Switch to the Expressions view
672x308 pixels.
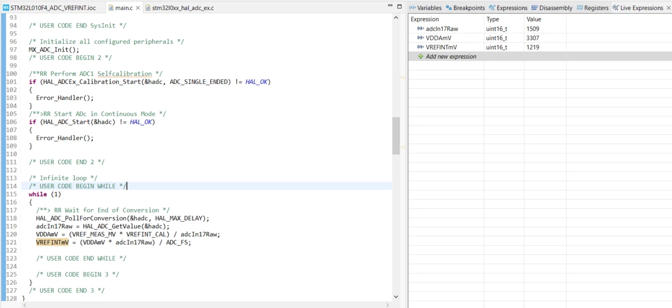(x=508, y=8)
